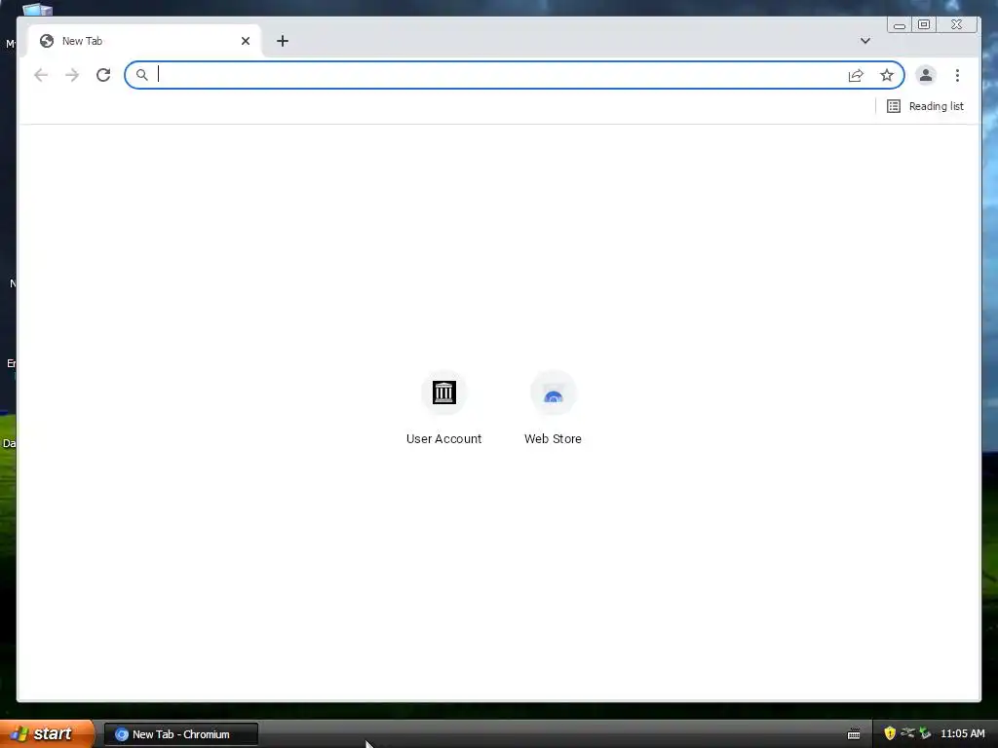Click New Tab - Chromium taskbar button
The height and width of the screenshot is (748, 998).
(x=180, y=734)
